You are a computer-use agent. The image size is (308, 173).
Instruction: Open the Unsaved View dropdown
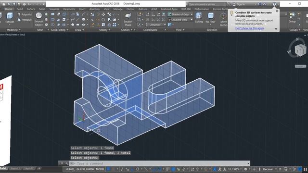point(180,20)
